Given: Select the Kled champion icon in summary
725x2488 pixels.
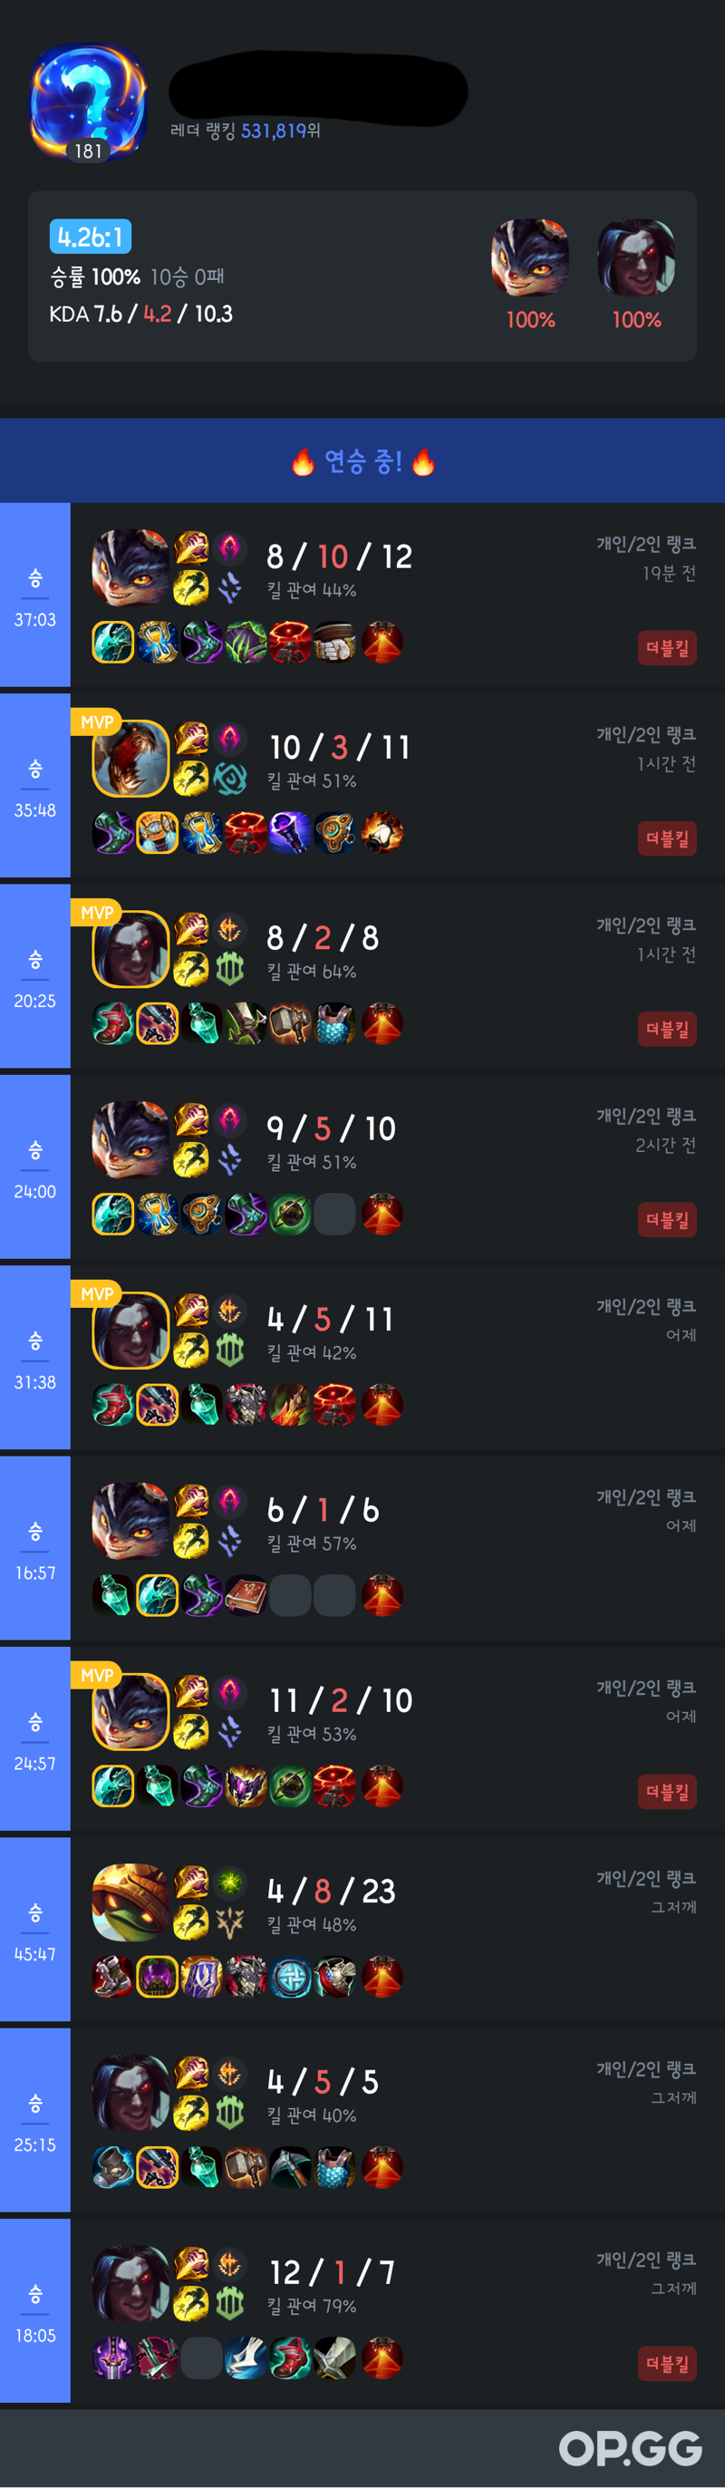Looking at the screenshot, I should pos(530,258).
